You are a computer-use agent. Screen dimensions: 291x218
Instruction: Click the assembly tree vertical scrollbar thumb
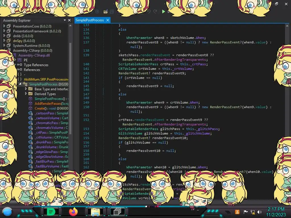70,88
